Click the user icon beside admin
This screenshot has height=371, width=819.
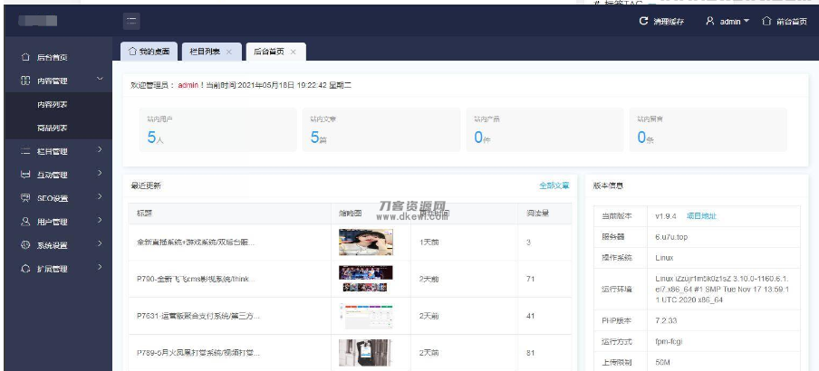point(710,22)
